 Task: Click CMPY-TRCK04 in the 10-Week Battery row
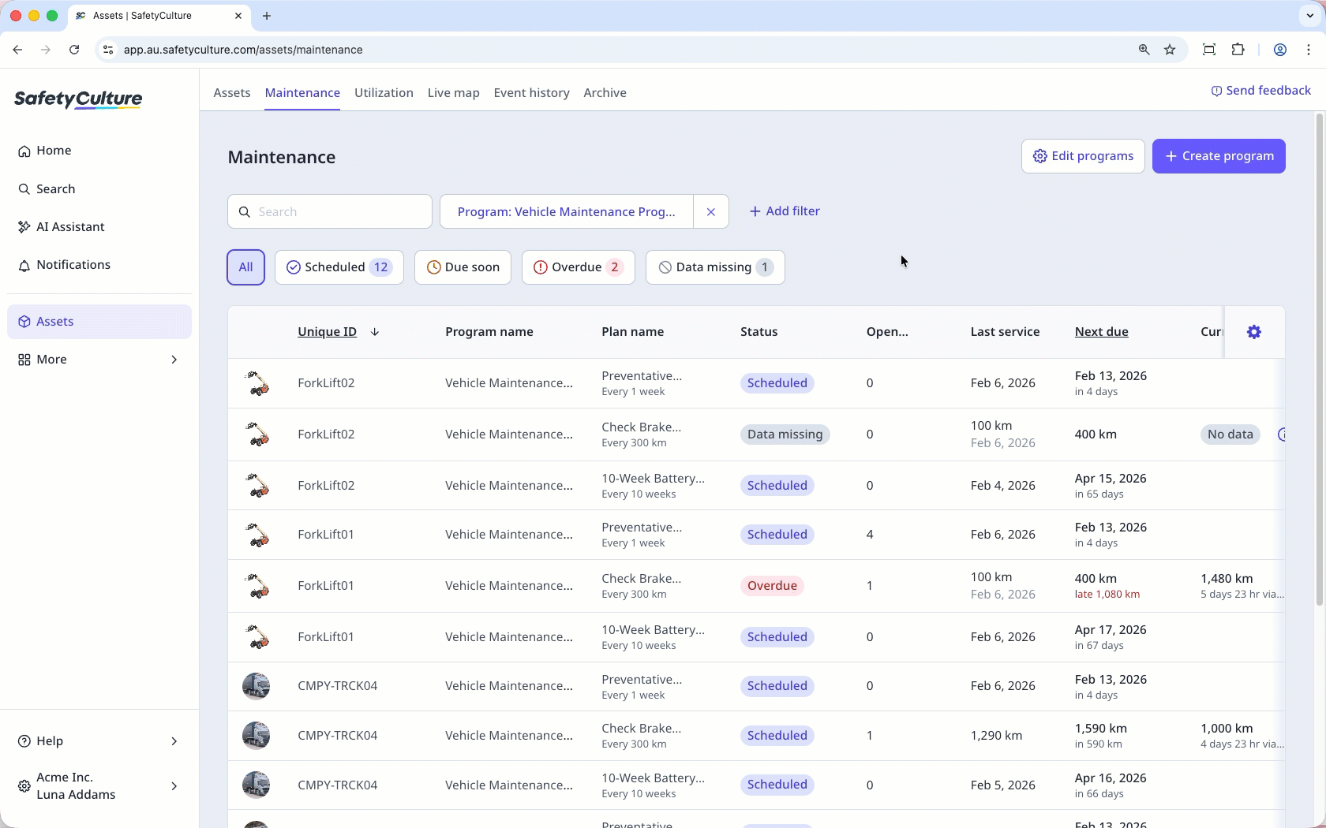(x=337, y=785)
